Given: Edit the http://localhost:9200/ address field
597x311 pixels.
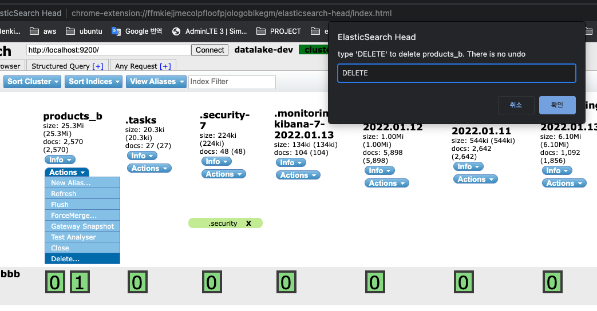Looking at the screenshot, I should [109, 50].
